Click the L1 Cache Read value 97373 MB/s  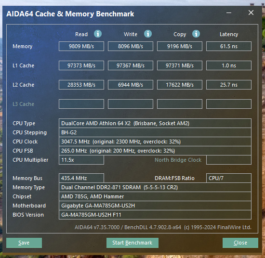point(81,65)
